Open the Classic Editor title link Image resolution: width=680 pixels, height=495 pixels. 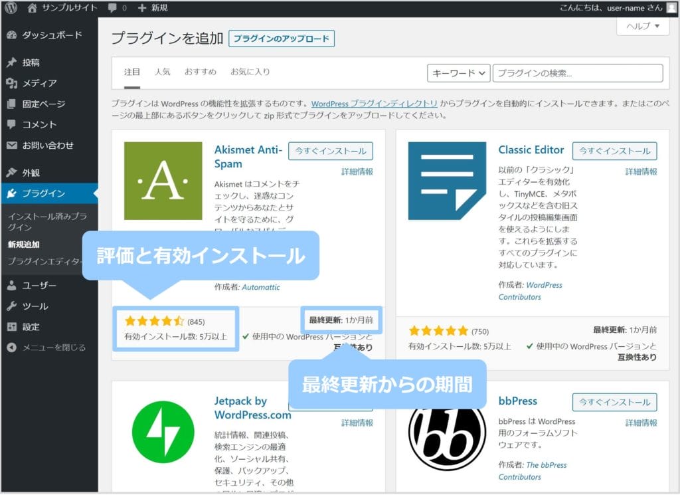point(531,149)
